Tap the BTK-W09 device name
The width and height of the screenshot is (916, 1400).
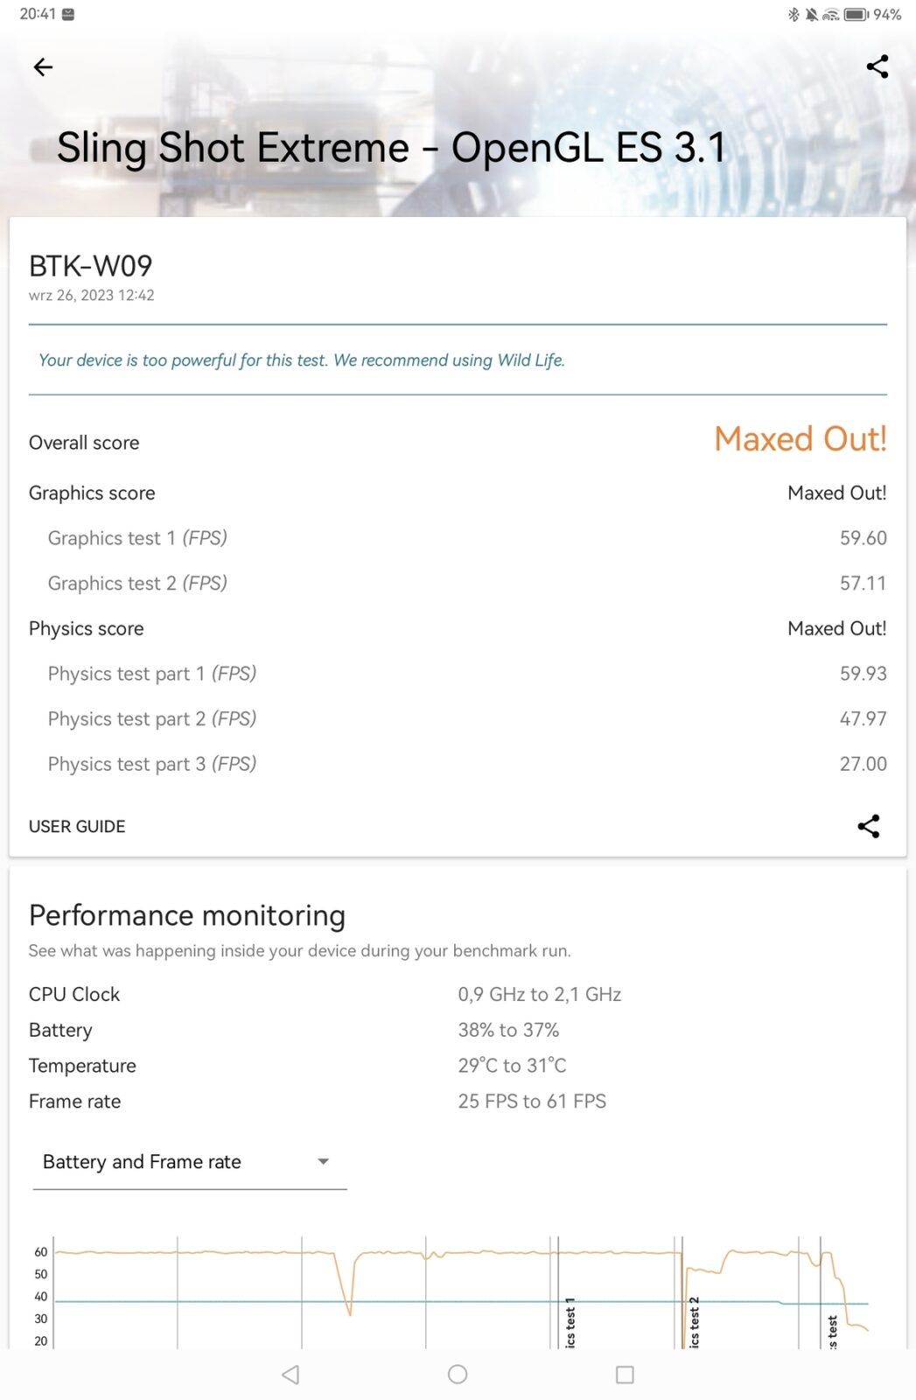[91, 266]
